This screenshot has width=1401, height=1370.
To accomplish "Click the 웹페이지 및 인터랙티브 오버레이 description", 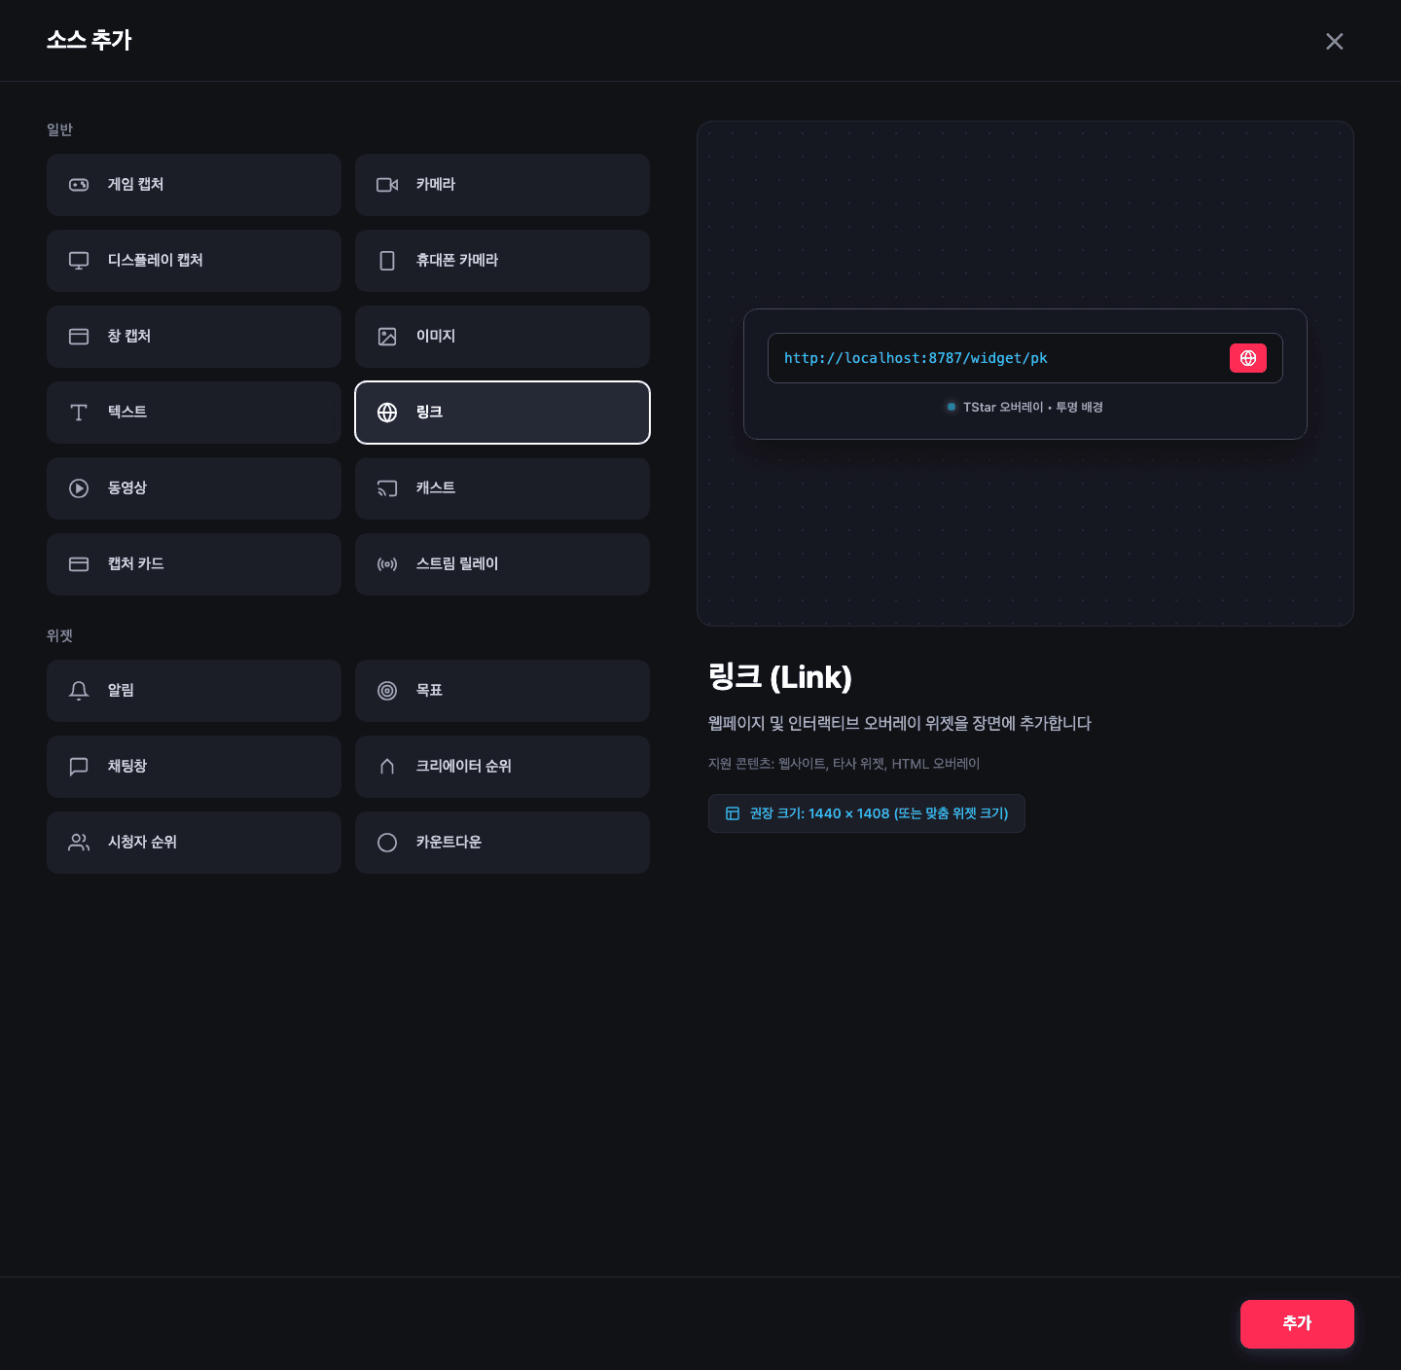I will pyautogui.click(x=900, y=723).
